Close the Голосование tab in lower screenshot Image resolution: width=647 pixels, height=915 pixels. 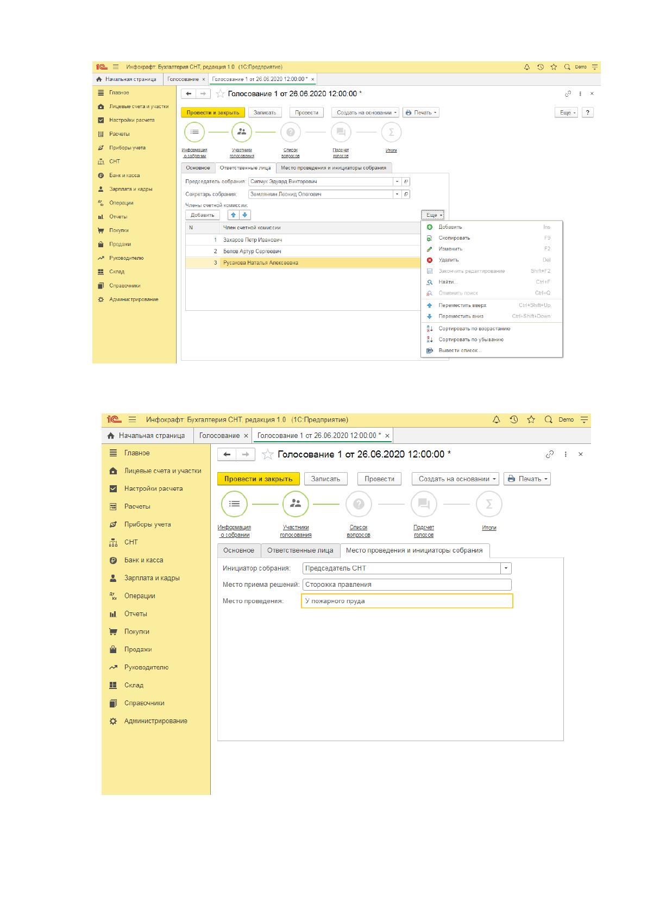pos(246,436)
